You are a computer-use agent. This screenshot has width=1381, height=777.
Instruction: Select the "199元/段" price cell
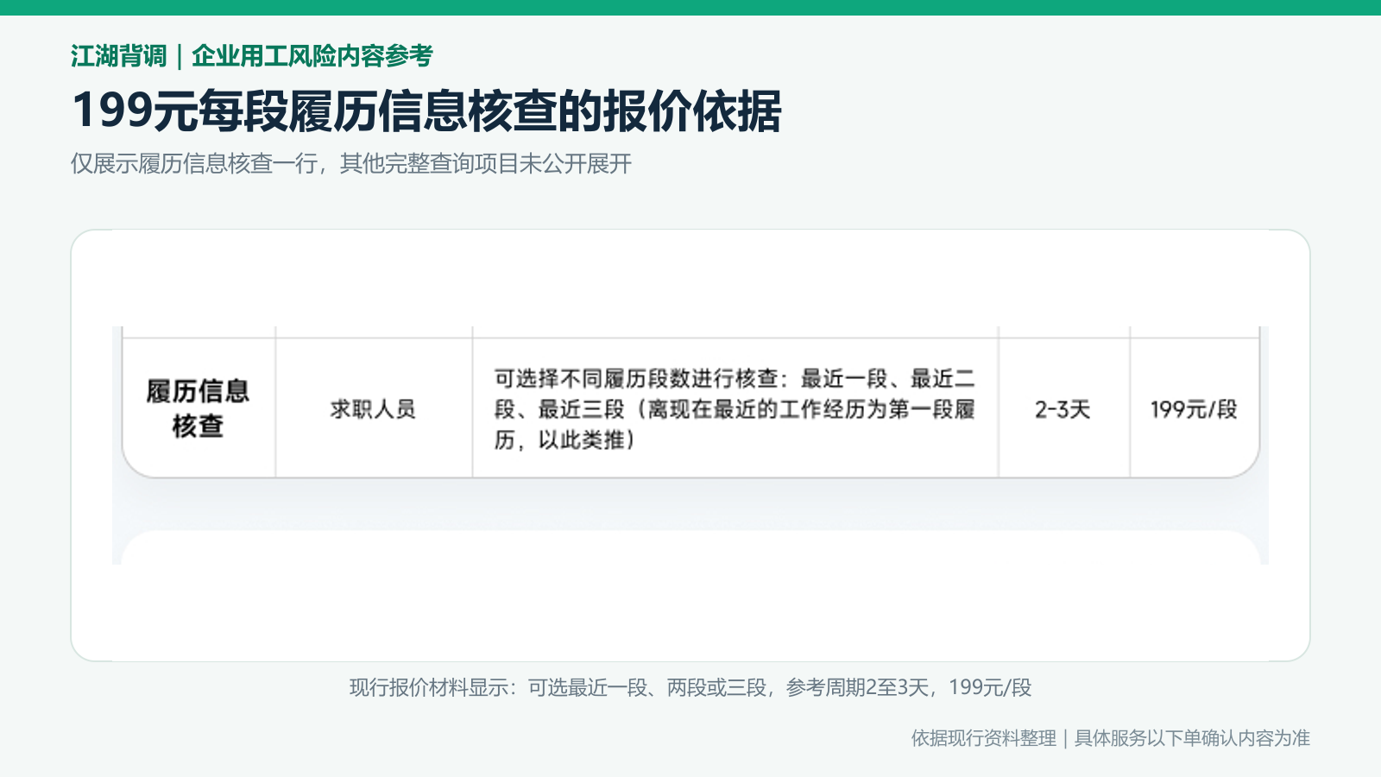1194,408
